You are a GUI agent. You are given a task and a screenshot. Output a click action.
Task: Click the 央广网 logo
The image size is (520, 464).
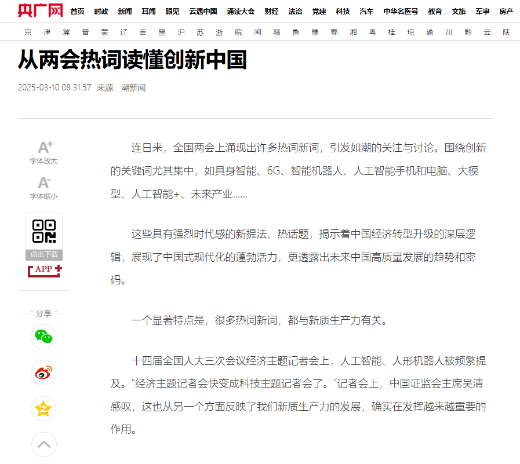[40, 10]
